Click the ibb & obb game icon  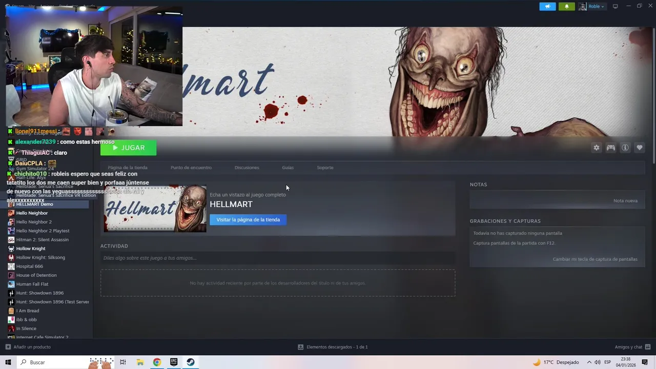pyautogui.click(x=11, y=320)
